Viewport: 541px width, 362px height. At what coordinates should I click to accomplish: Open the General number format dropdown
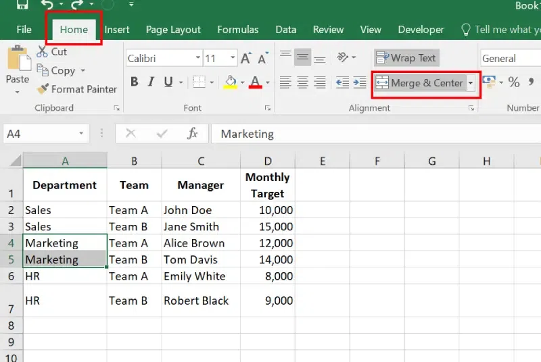[510, 59]
